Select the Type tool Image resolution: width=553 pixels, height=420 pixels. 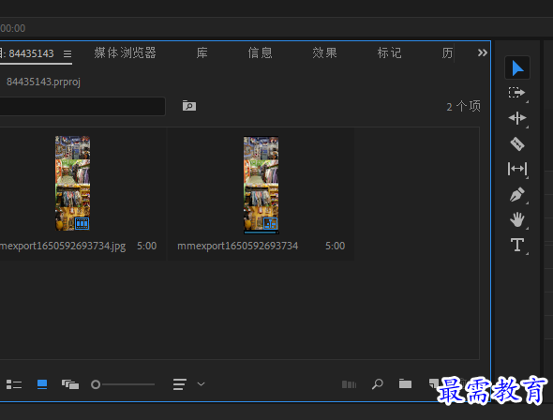[x=517, y=245]
